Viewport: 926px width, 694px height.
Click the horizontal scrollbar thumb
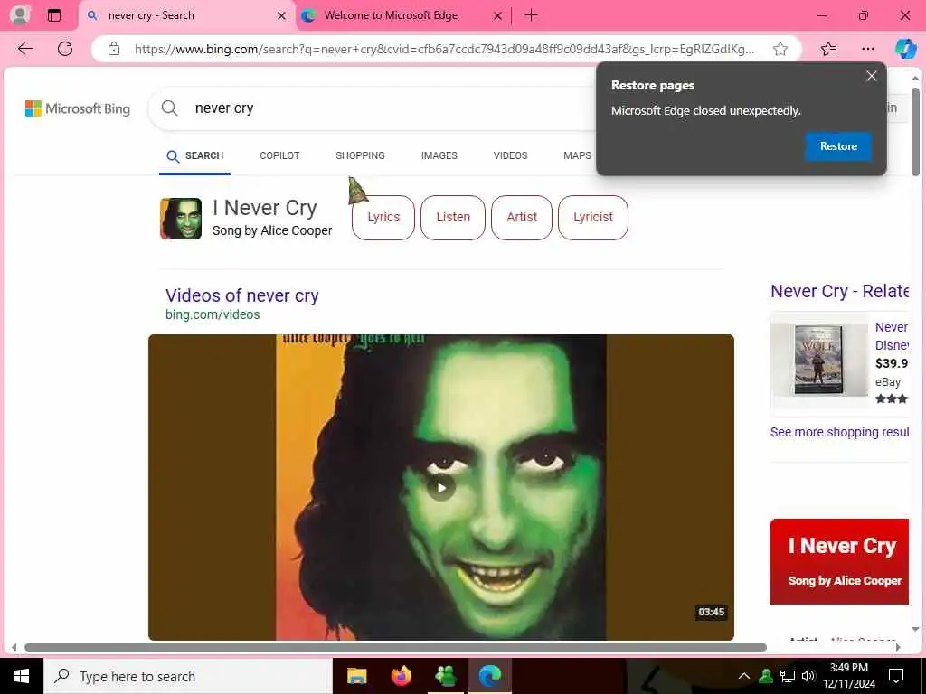(395, 647)
